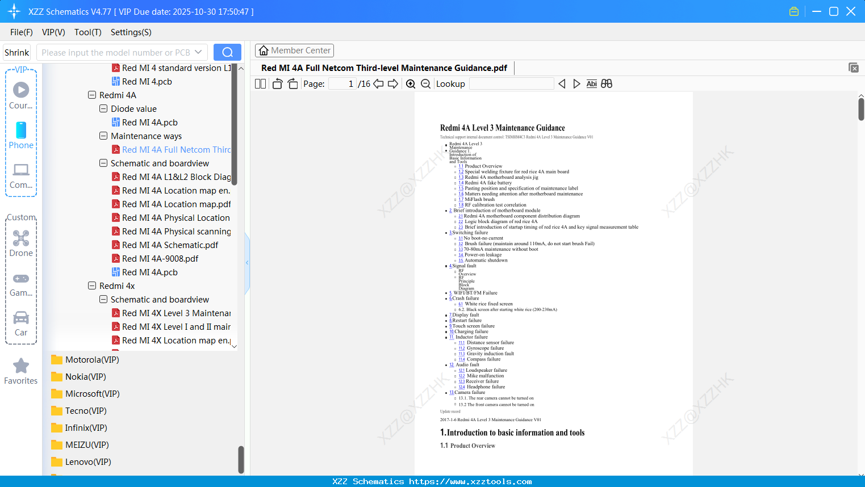865x487 pixels.
Task: Click the 'Switching failure' contents link
Action: click(x=469, y=233)
